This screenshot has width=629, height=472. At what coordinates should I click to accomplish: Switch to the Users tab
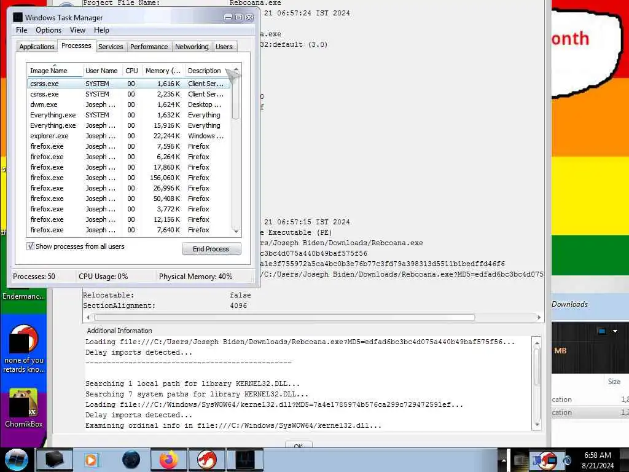point(224,47)
